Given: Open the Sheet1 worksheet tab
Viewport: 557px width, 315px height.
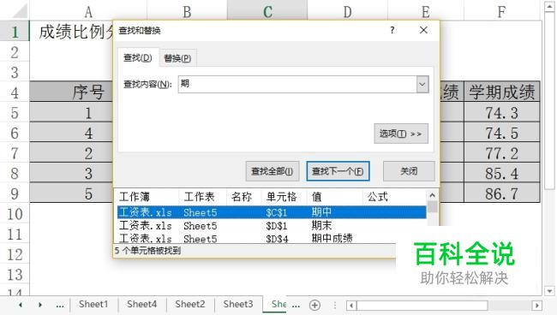Looking at the screenshot, I should [93, 305].
